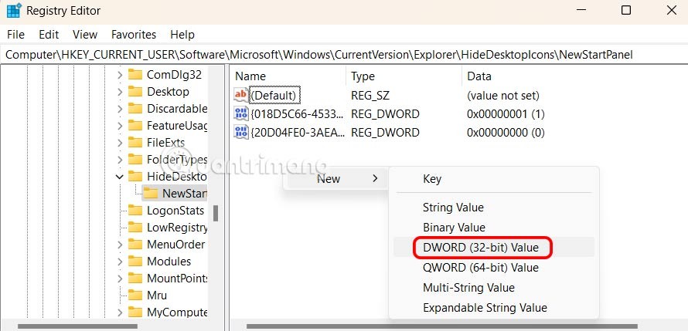Click the Name column header
This screenshot has height=331, width=688.
tap(250, 76)
